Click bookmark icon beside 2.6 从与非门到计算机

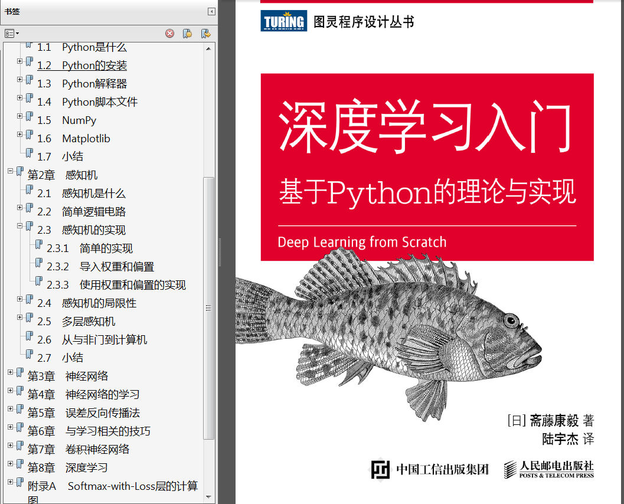30,336
